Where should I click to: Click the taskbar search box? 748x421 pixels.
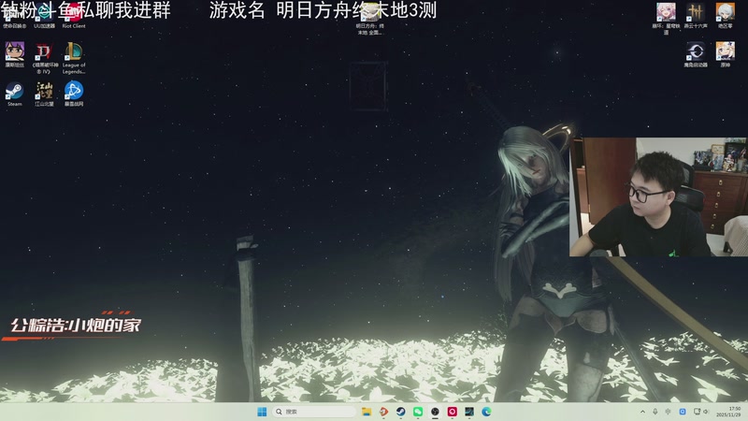click(x=315, y=412)
